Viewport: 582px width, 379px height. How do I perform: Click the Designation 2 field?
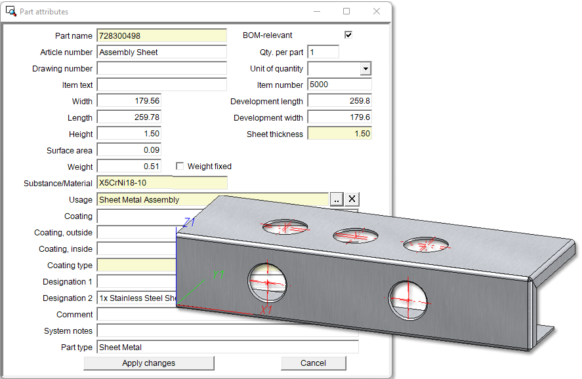[x=136, y=298]
